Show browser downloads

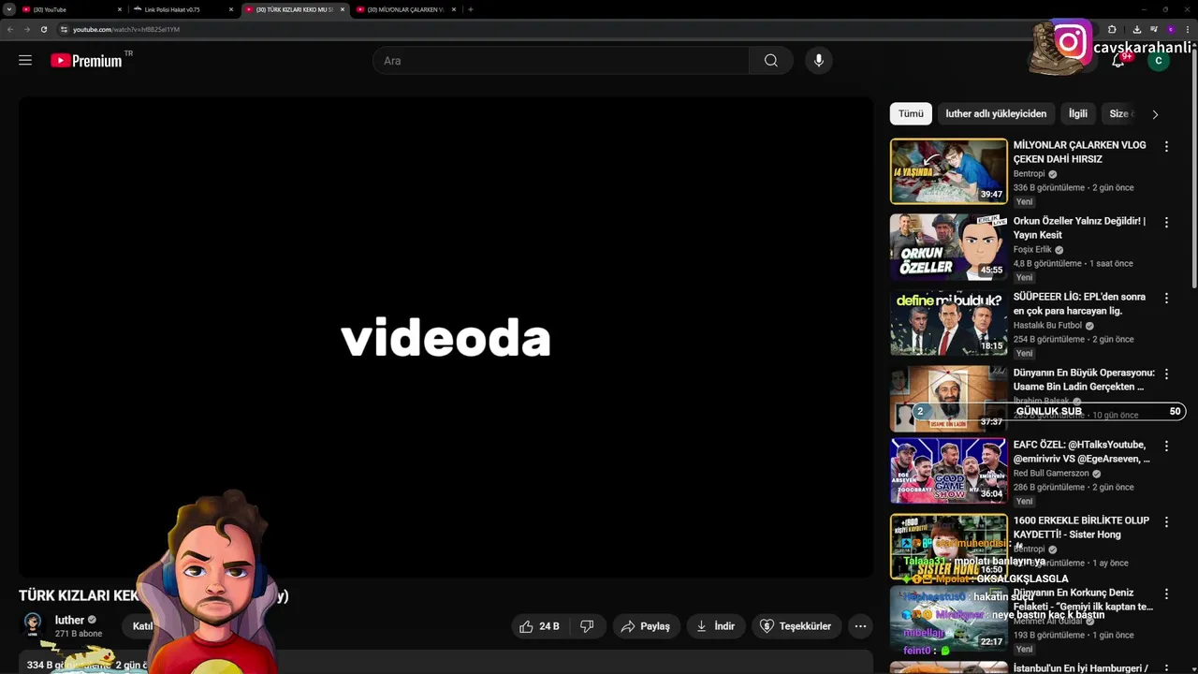click(x=1137, y=29)
